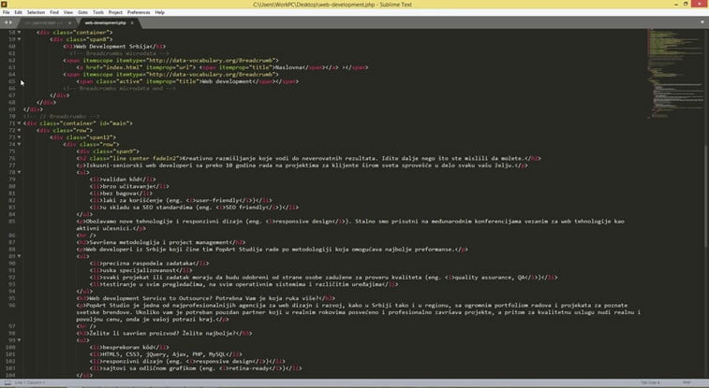Collapse the span12 div at line 73
The height and width of the screenshot is (388, 709).
click(x=19, y=137)
